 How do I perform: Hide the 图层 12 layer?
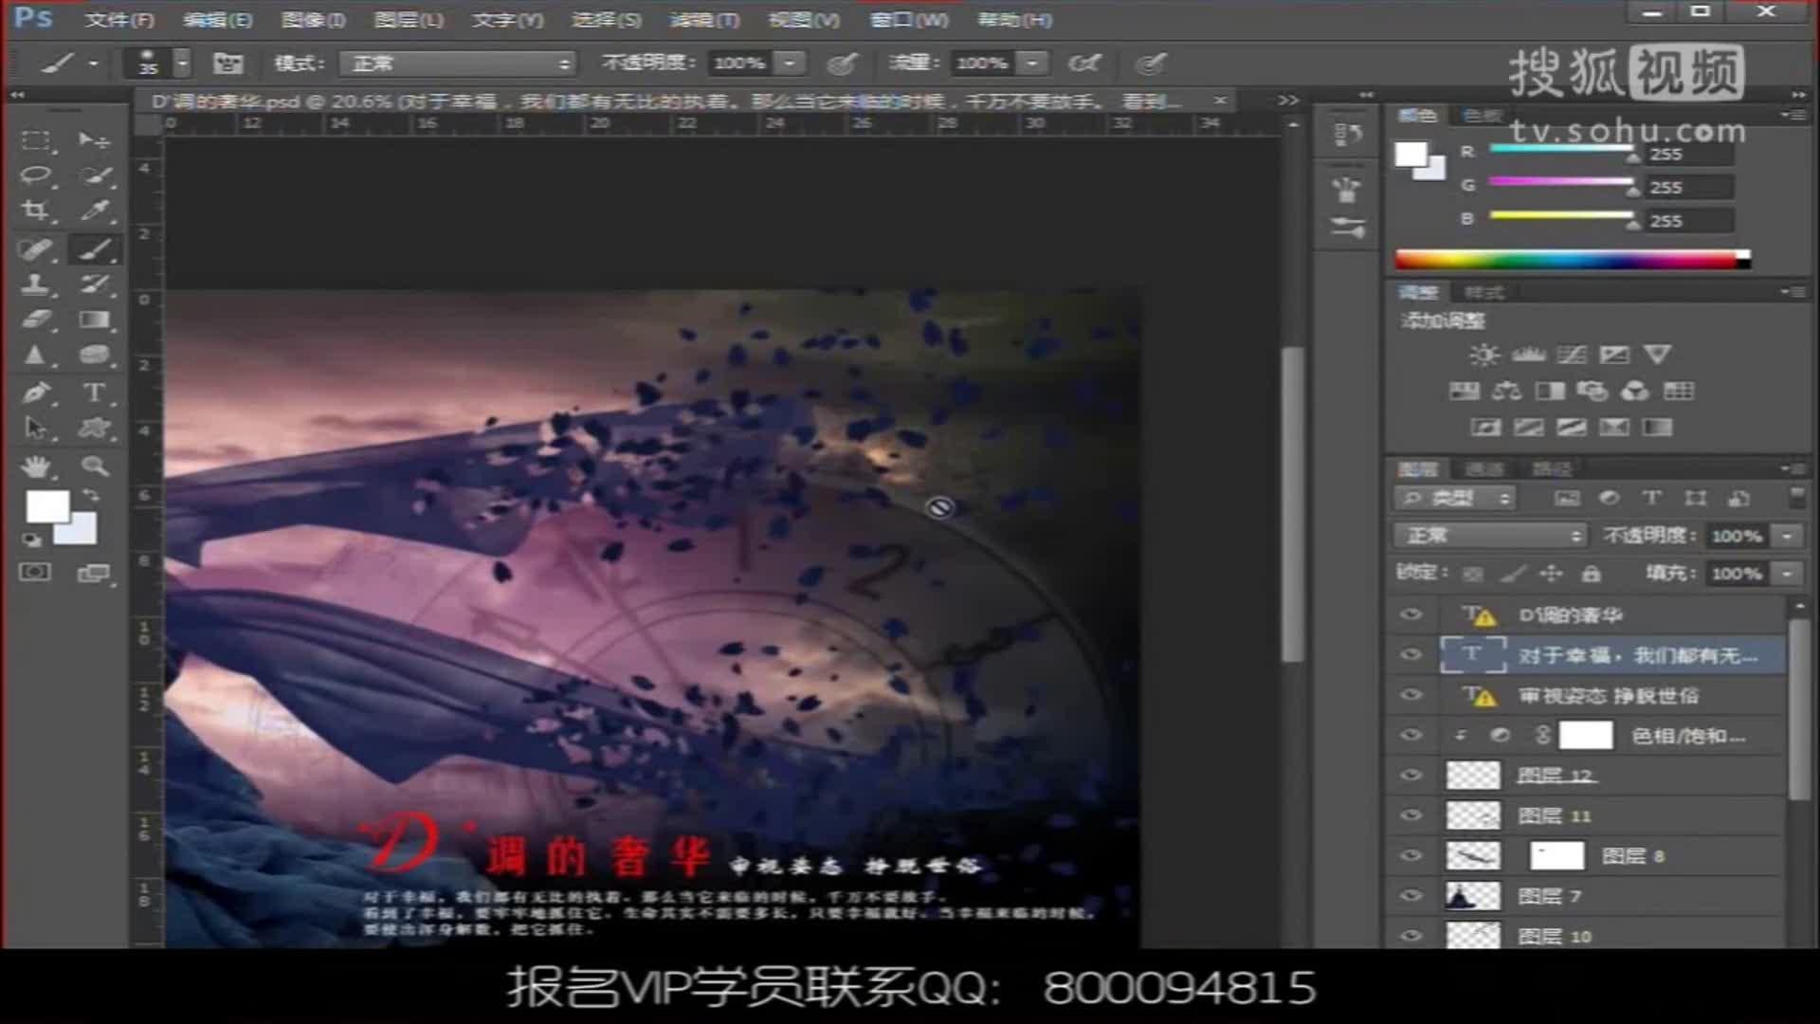point(1410,776)
